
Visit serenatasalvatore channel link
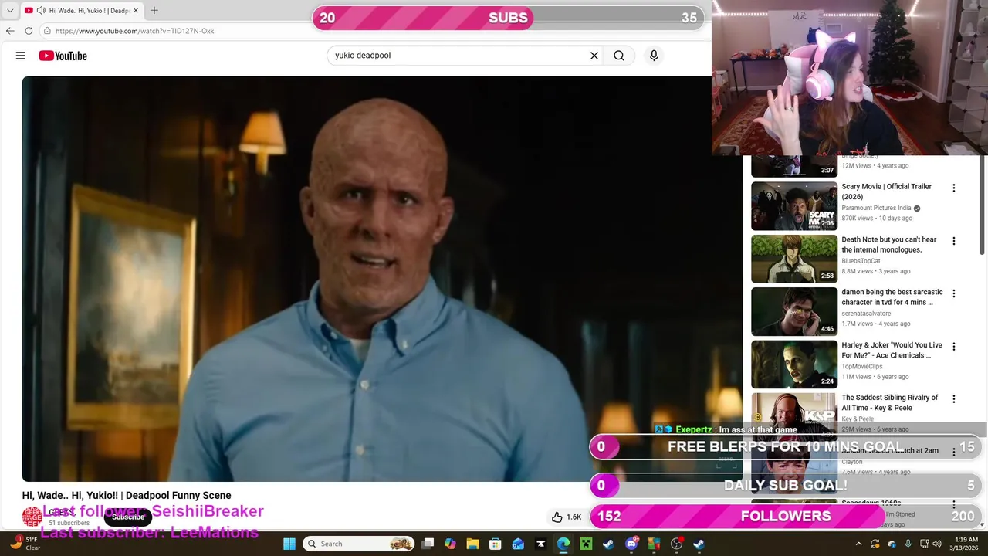tap(866, 314)
